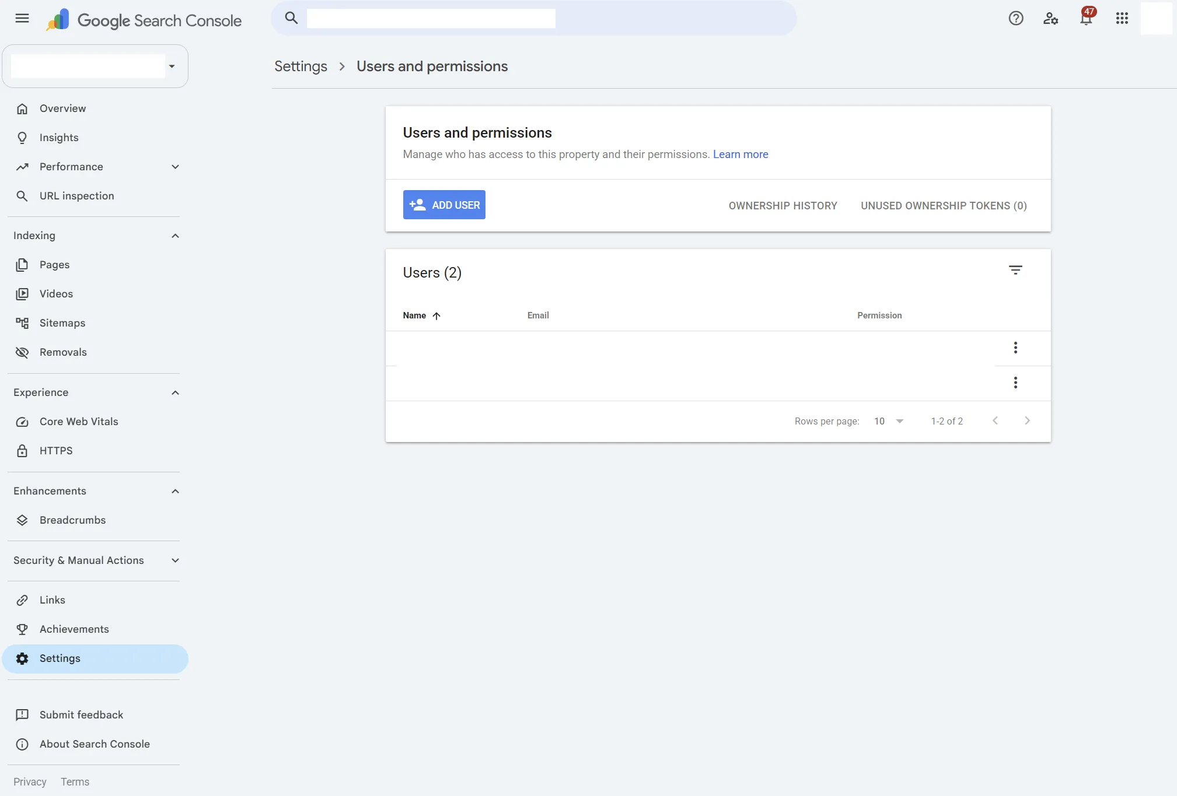
Task: Click the search magnifier icon
Action: click(291, 18)
